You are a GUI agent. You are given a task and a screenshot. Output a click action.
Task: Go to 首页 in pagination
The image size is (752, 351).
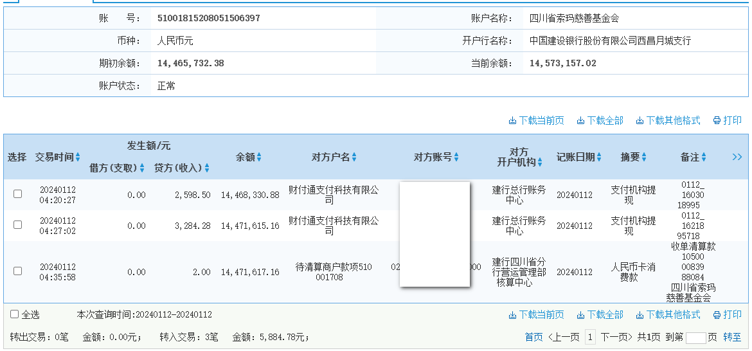click(533, 337)
